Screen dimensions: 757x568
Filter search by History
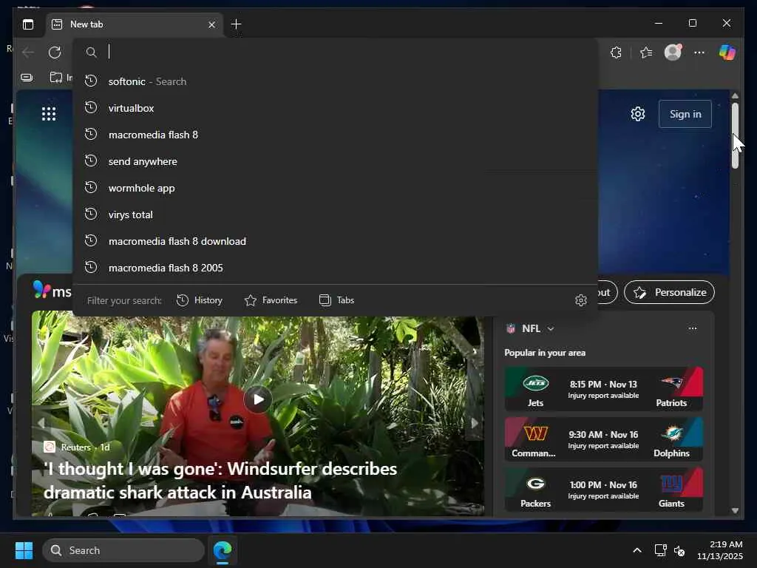pyautogui.click(x=200, y=300)
